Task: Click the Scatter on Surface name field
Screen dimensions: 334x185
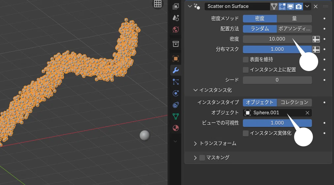Action: coord(237,6)
